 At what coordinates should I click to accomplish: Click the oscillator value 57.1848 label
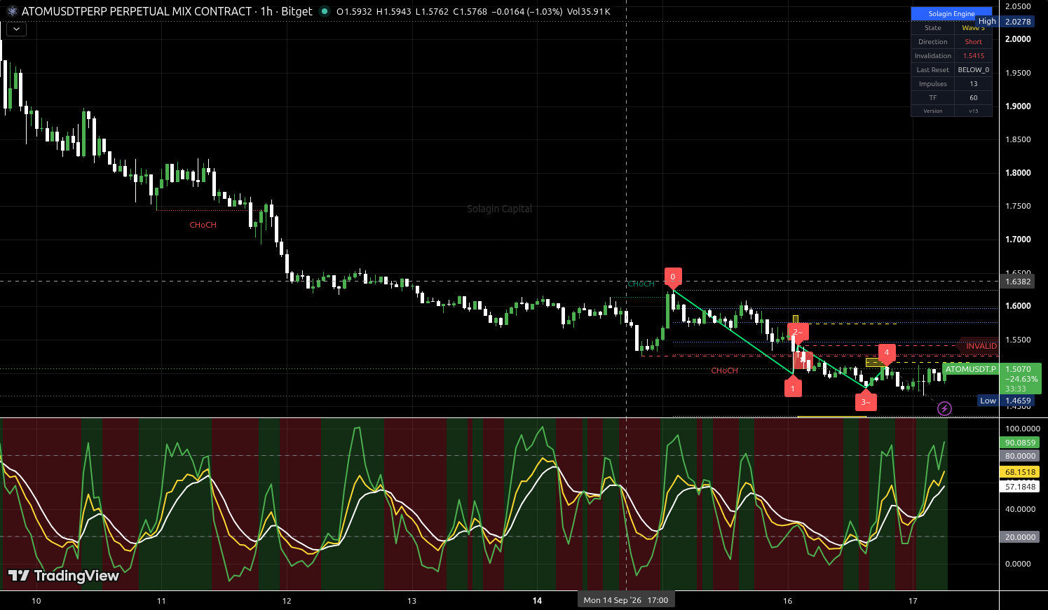[1020, 487]
